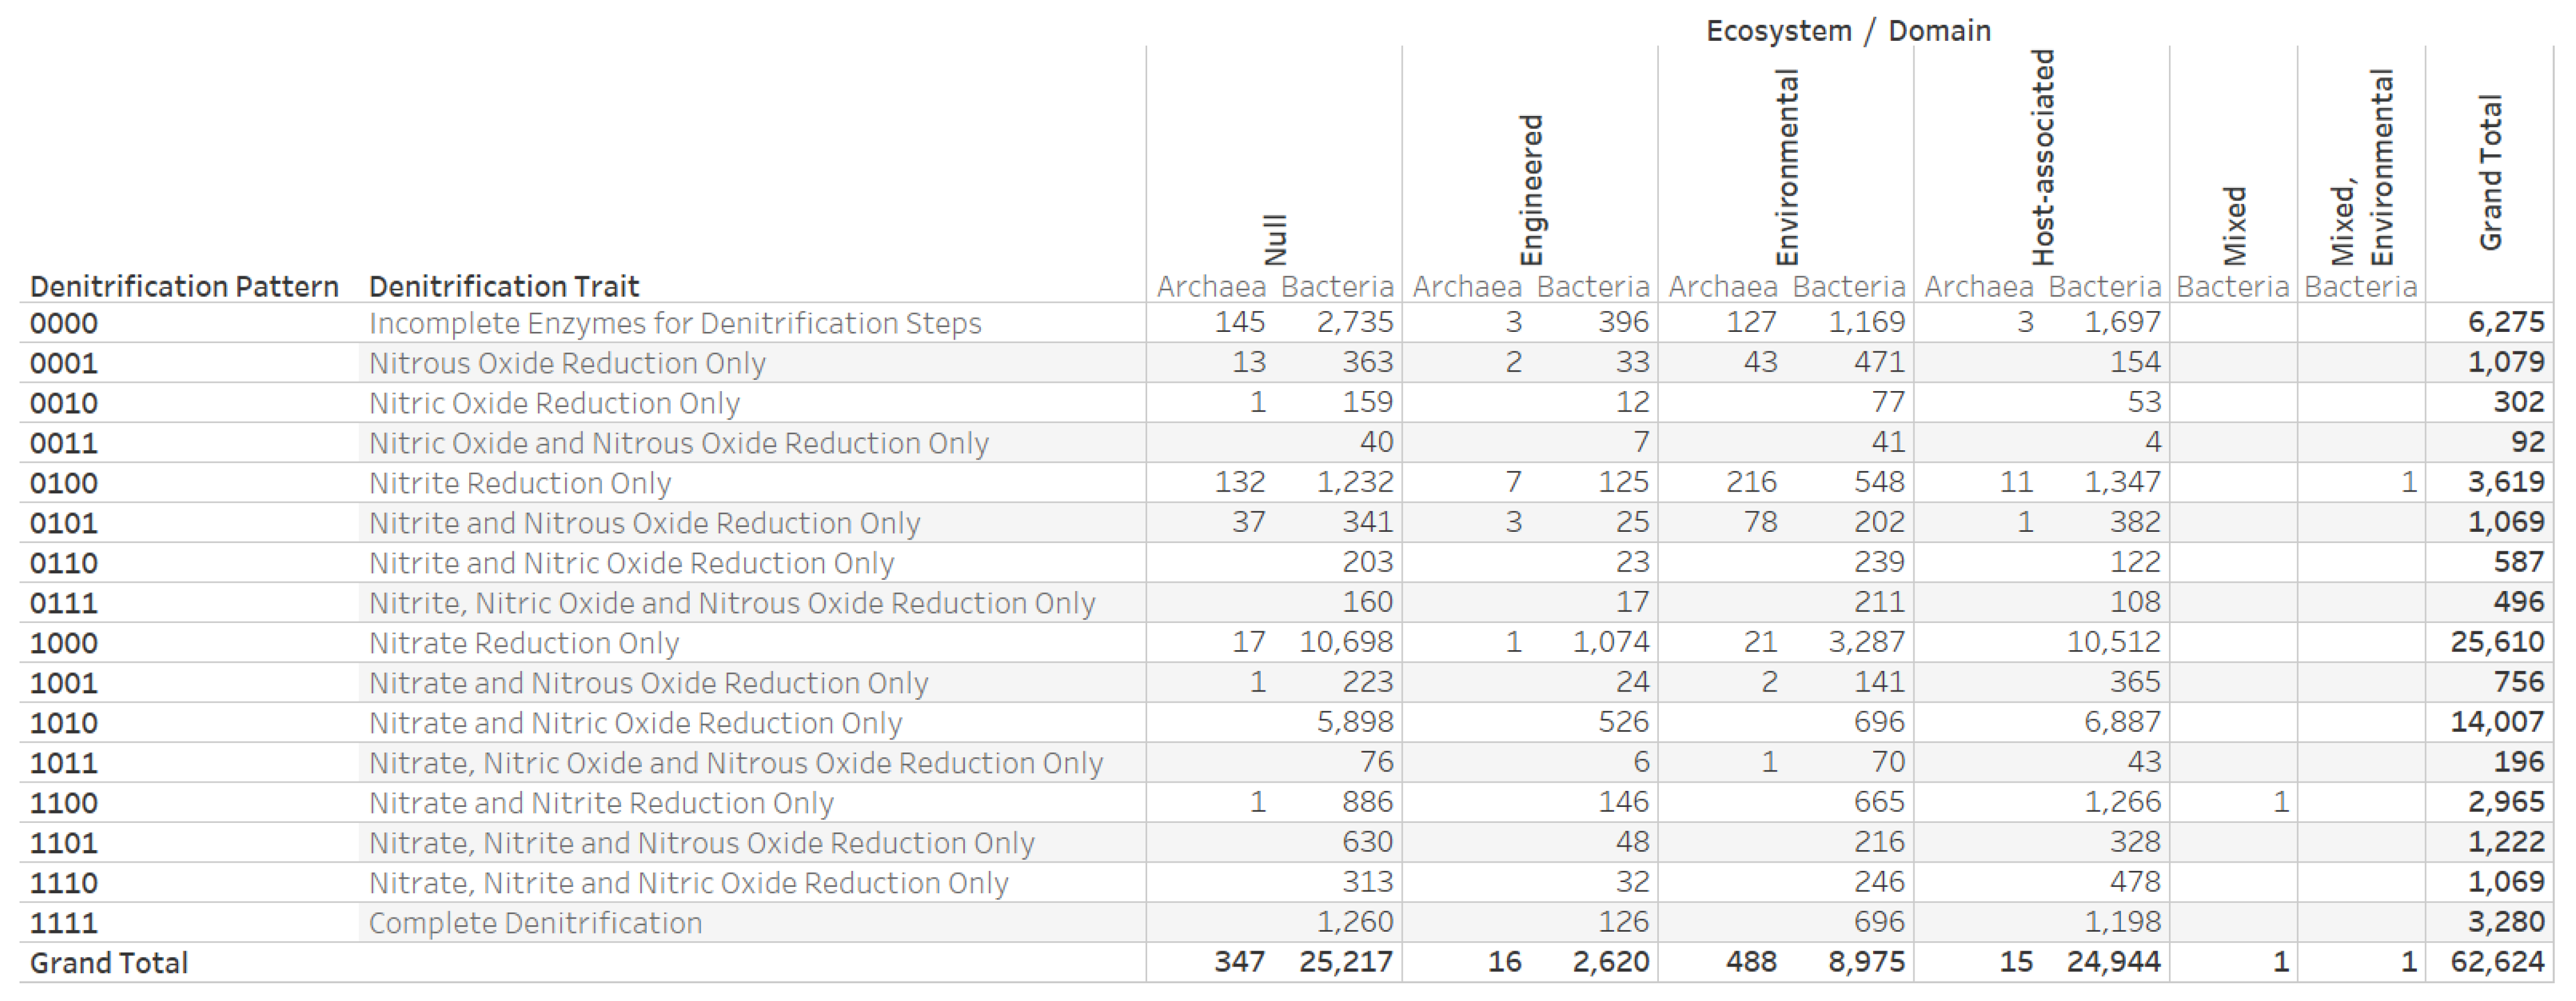Click the Denitrification Pattern column header

pos(184,287)
